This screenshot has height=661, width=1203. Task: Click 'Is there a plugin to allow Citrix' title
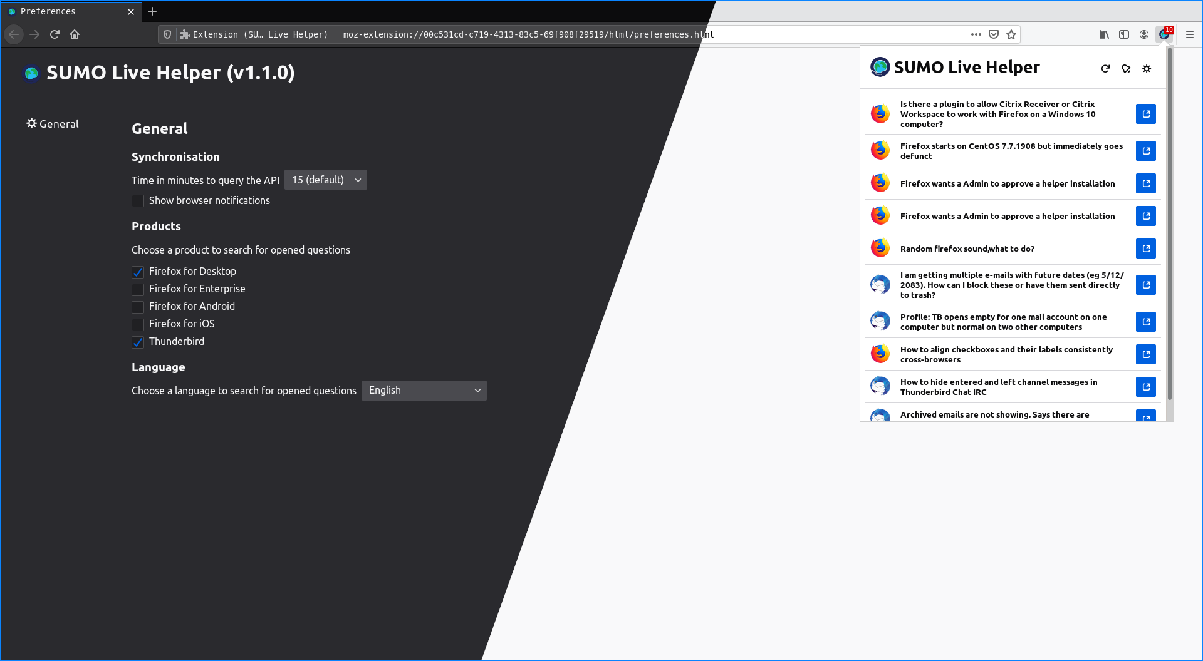pos(997,114)
